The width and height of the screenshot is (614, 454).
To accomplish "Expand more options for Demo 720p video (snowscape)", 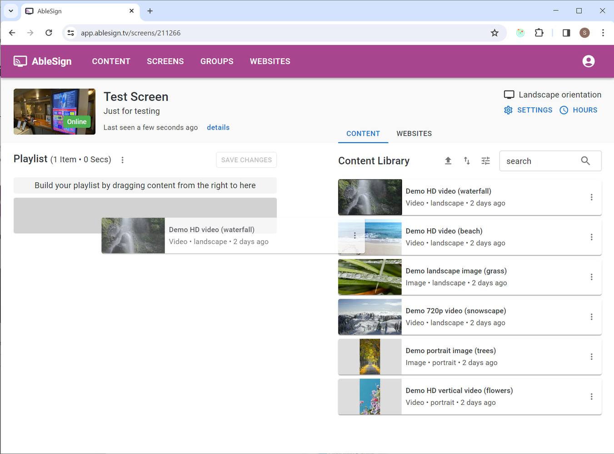I will click(591, 317).
